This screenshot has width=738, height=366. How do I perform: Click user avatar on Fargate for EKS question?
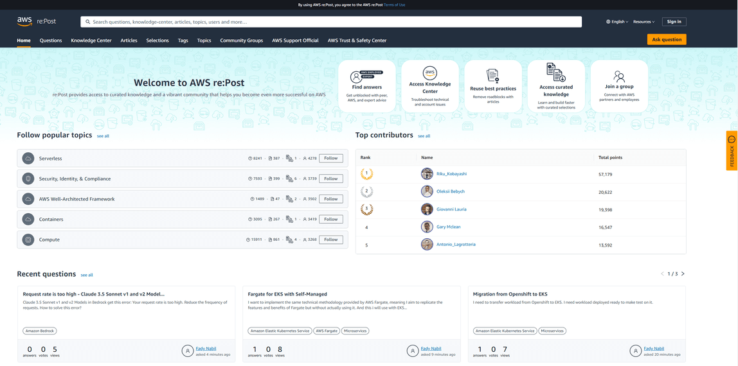coord(412,351)
